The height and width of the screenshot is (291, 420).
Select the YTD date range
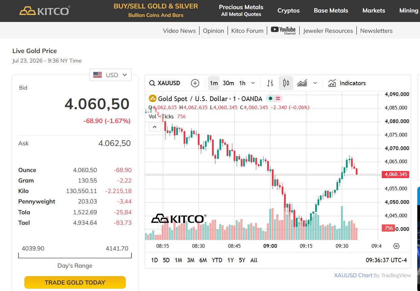[x=217, y=260]
